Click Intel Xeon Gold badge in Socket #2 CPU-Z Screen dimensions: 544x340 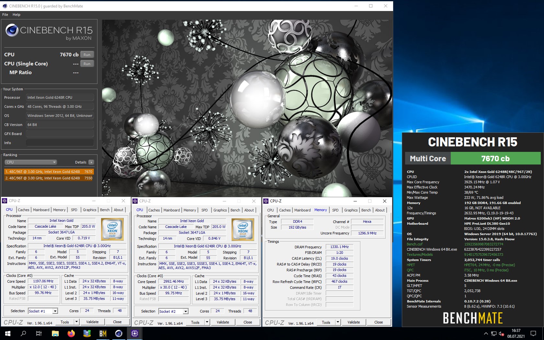point(243,230)
